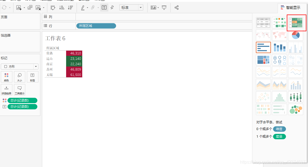Select the heat map chart type
Viewport: 308px width, 167px height.
pos(280,22)
